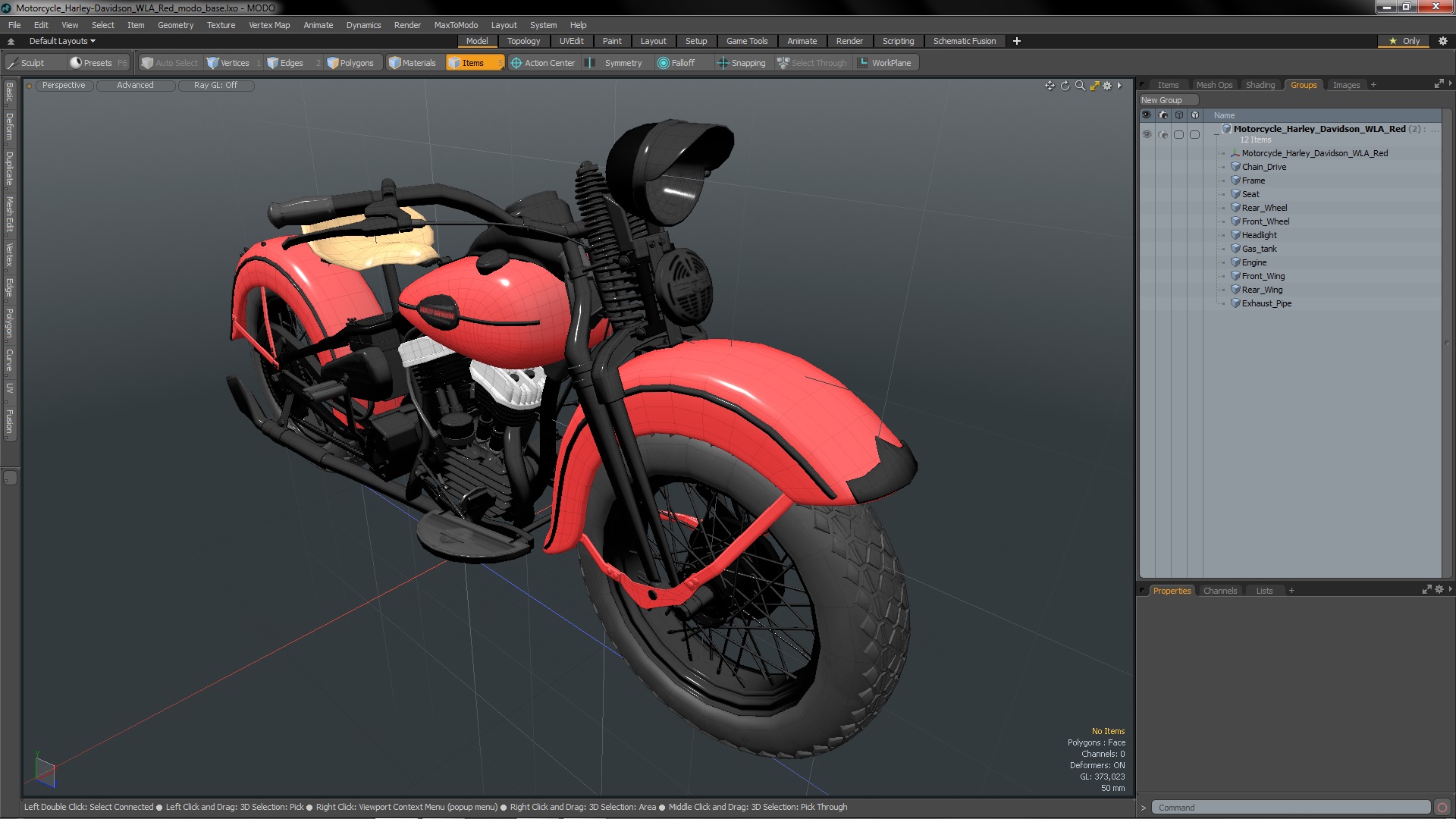Click the viewport arrow menu icon
This screenshot has height=819, width=1456.
(x=1119, y=86)
